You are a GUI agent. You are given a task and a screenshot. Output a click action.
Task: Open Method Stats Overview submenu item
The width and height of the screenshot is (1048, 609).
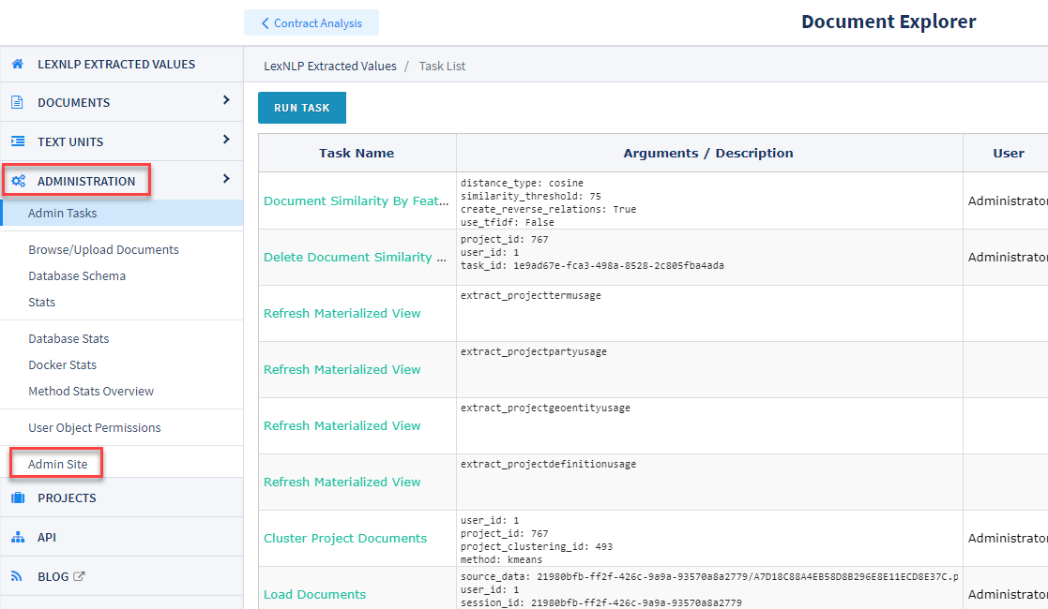pyautogui.click(x=91, y=391)
